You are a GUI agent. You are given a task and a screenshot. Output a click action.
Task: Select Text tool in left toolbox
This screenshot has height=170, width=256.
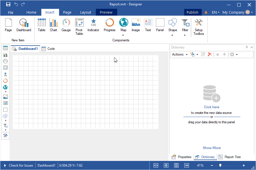coord(5,103)
